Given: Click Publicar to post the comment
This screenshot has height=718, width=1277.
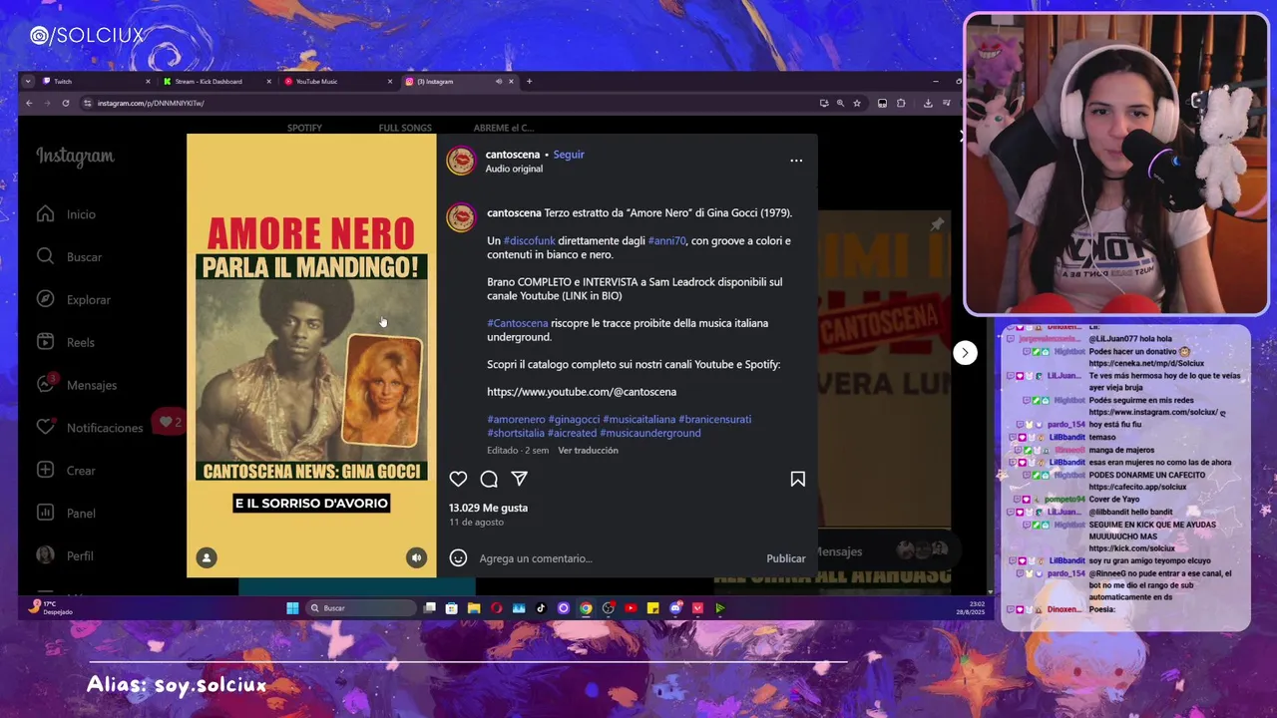Looking at the screenshot, I should pyautogui.click(x=786, y=558).
